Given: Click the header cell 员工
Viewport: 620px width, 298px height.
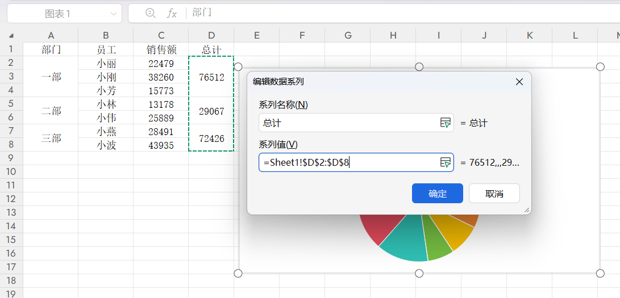Looking at the screenshot, I should [106, 49].
